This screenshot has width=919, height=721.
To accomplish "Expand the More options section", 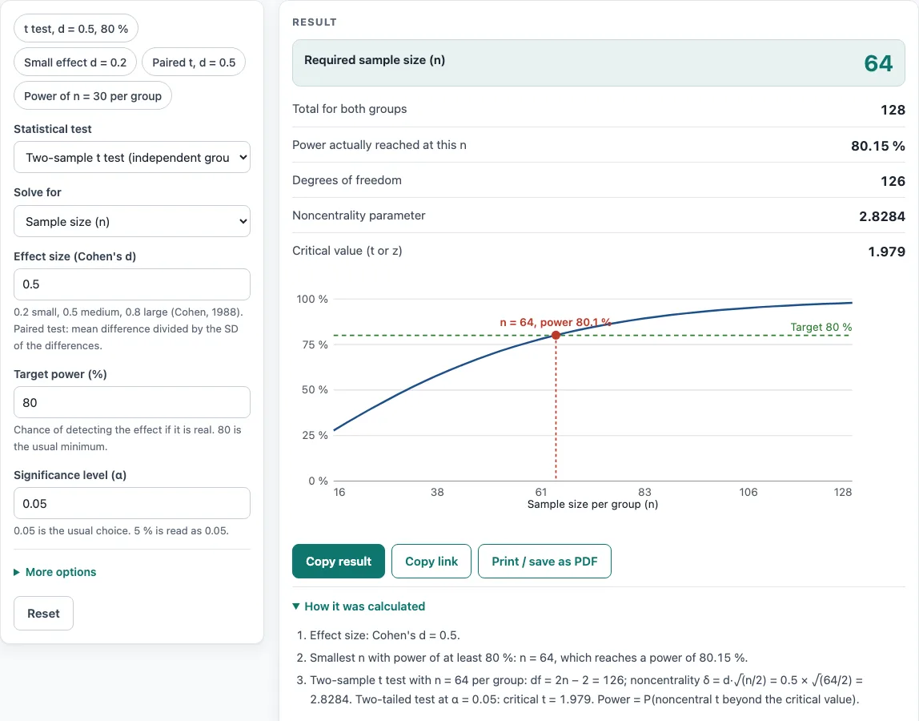I will tap(55, 572).
